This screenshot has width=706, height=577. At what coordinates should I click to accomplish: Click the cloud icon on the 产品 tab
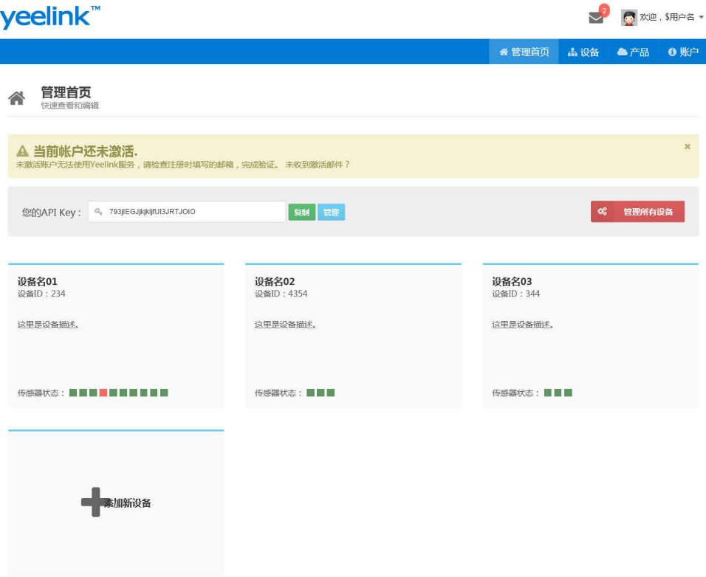621,52
